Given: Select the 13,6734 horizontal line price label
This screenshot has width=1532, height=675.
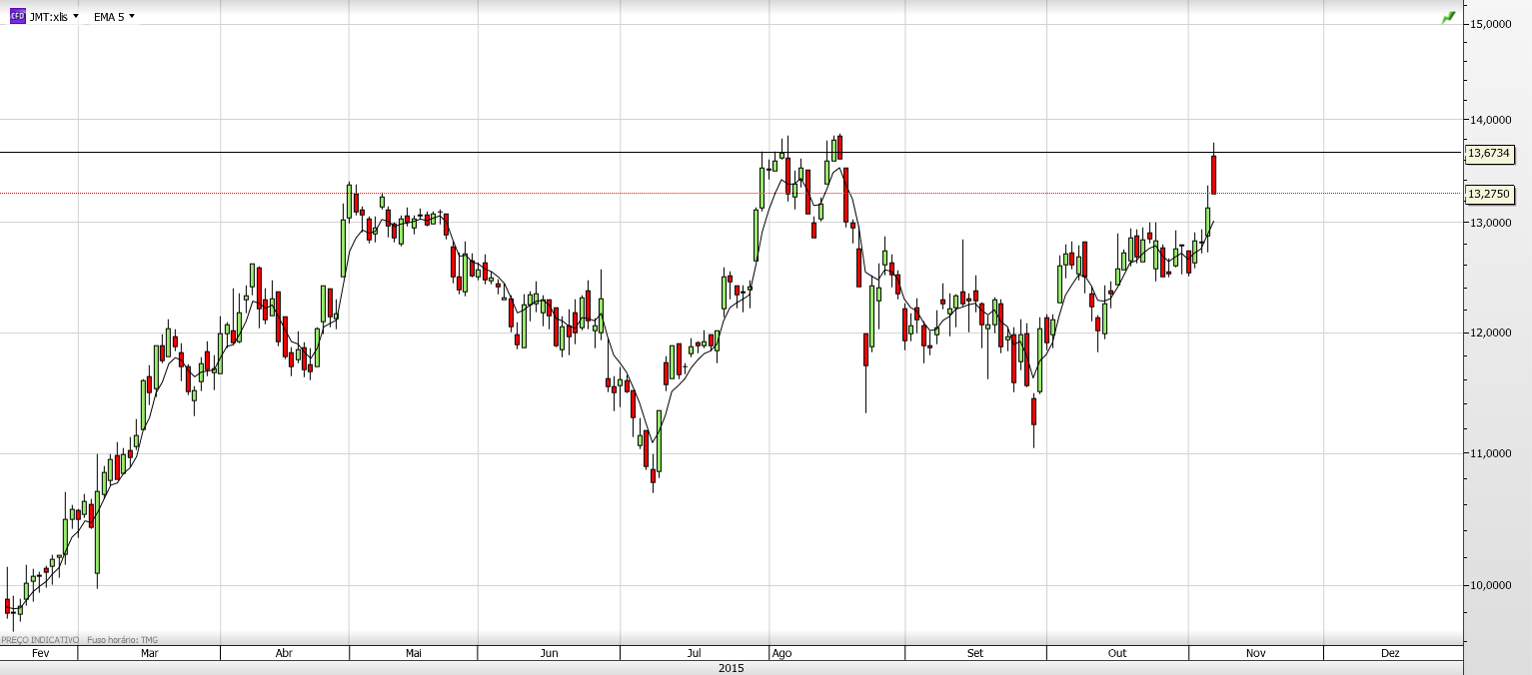Looking at the screenshot, I should click(x=1488, y=154).
